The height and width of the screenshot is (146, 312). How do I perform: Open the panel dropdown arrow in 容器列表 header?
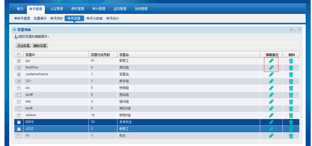tap(291, 30)
